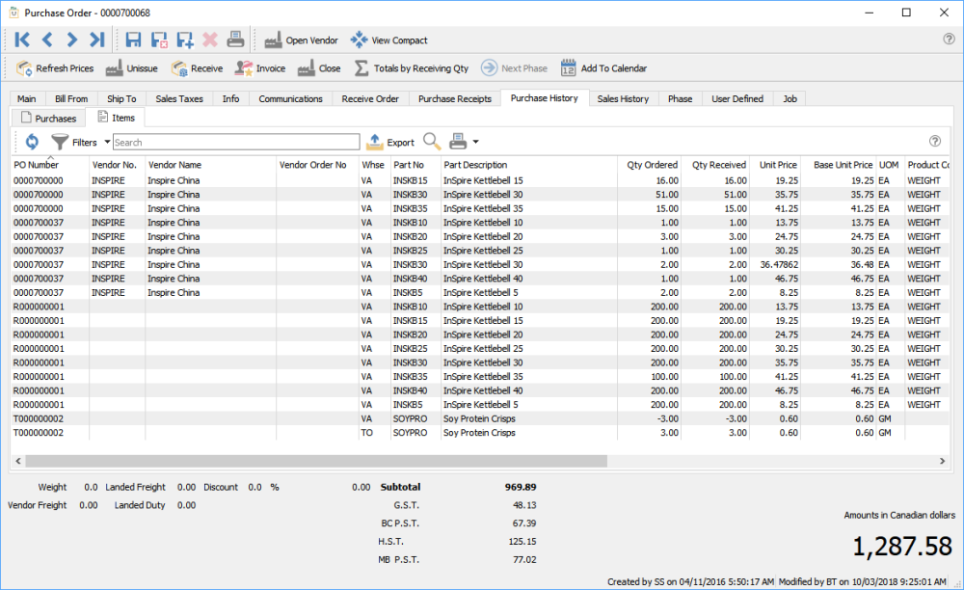The height and width of the screenshot is (590, 964).
Task: Click the Unissue toolbar button
Action: tap(131, 68)
